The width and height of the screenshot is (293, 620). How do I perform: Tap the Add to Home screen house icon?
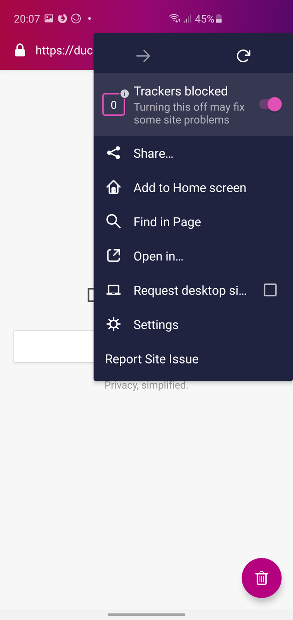[x=114, y=188]
